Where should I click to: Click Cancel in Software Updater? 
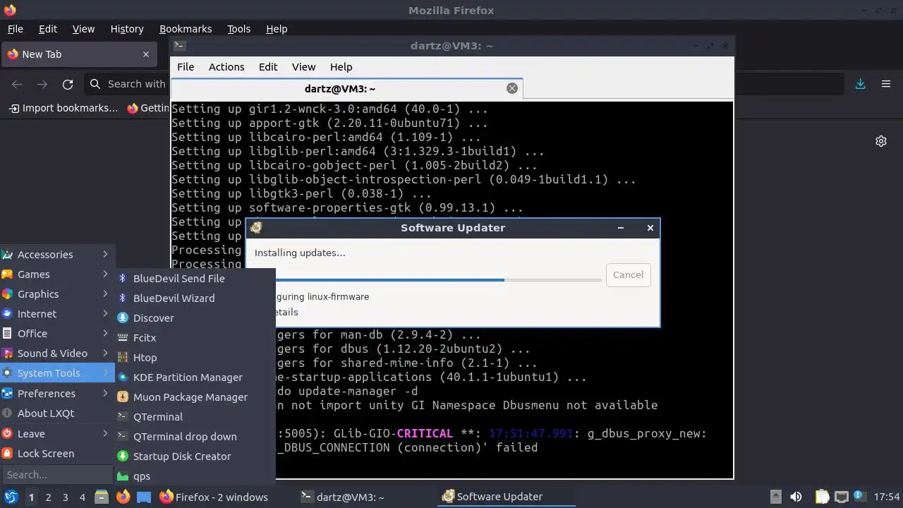628,275
